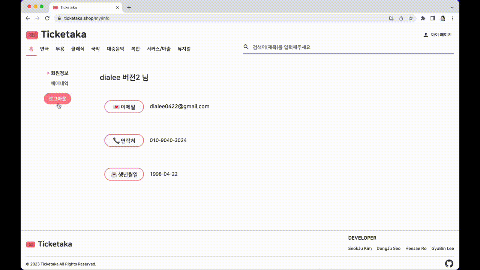Click the browser address bar URL
Viewport: 480px width, 270px height.
tap(87, 18)
